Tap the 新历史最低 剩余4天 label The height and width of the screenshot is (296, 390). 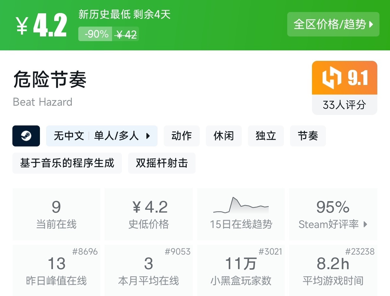(124, 15)
